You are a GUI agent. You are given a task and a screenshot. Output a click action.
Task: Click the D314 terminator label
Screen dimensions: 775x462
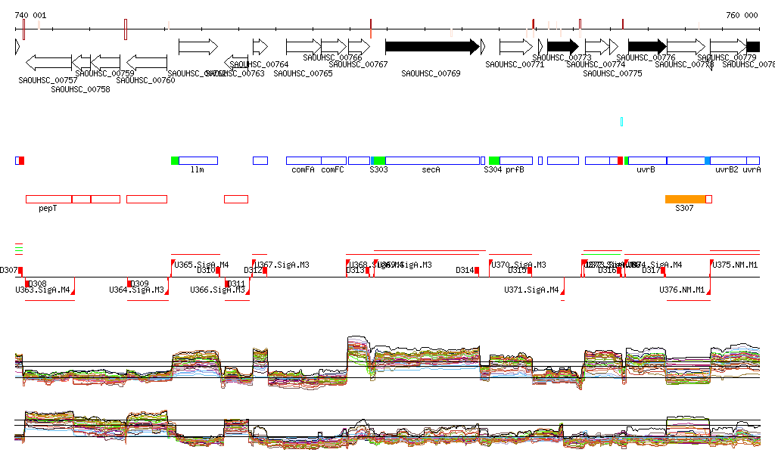tap(465, 270)
